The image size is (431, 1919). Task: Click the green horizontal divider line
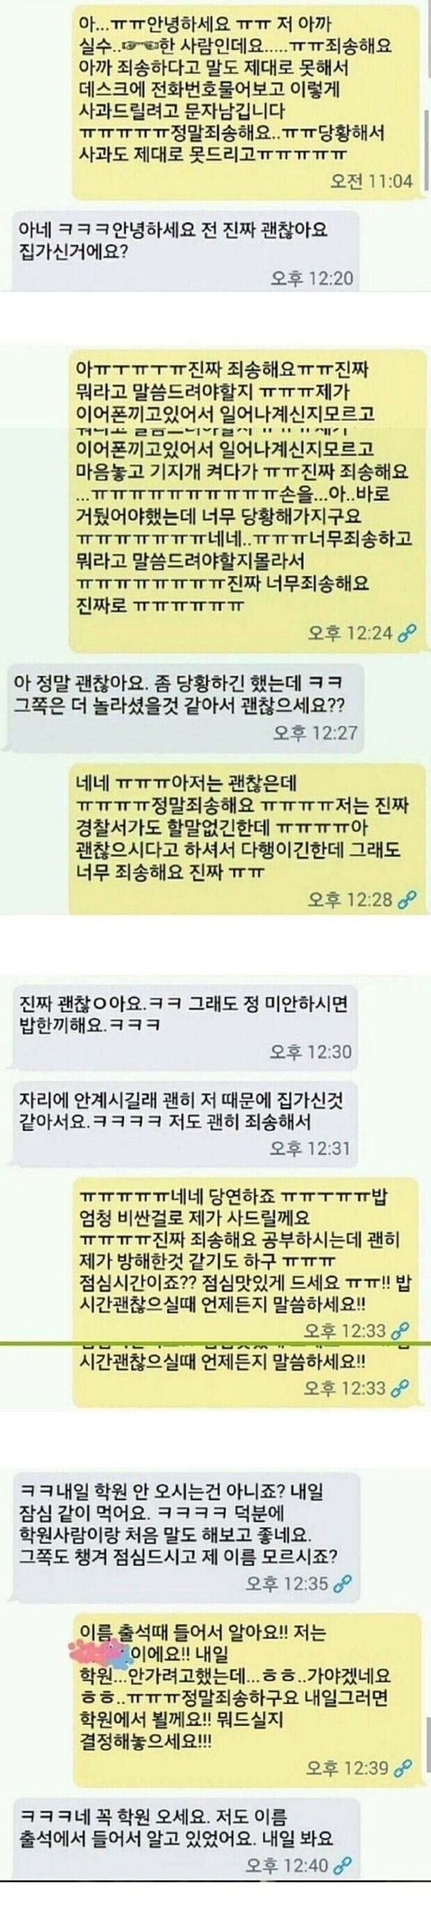[x=215, y=1343]
